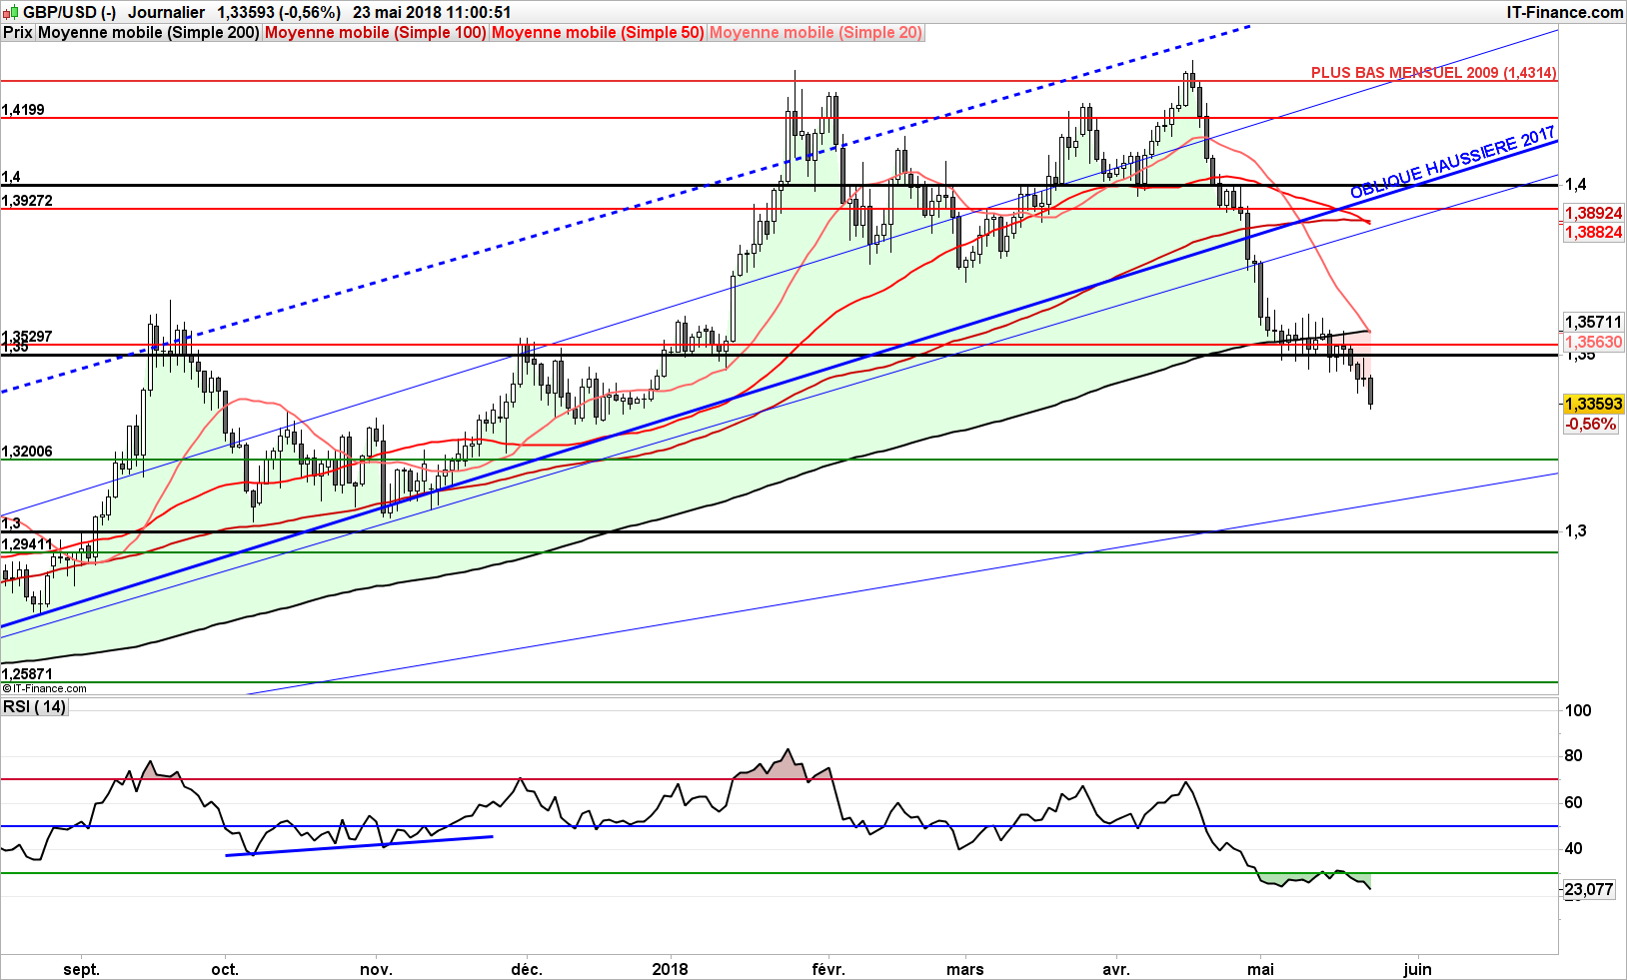Image resolution: width=1627 pixels, height=980 pixels.
Task: Click the 1,38824 moving average price tag
Action: tap(1594, 232)
